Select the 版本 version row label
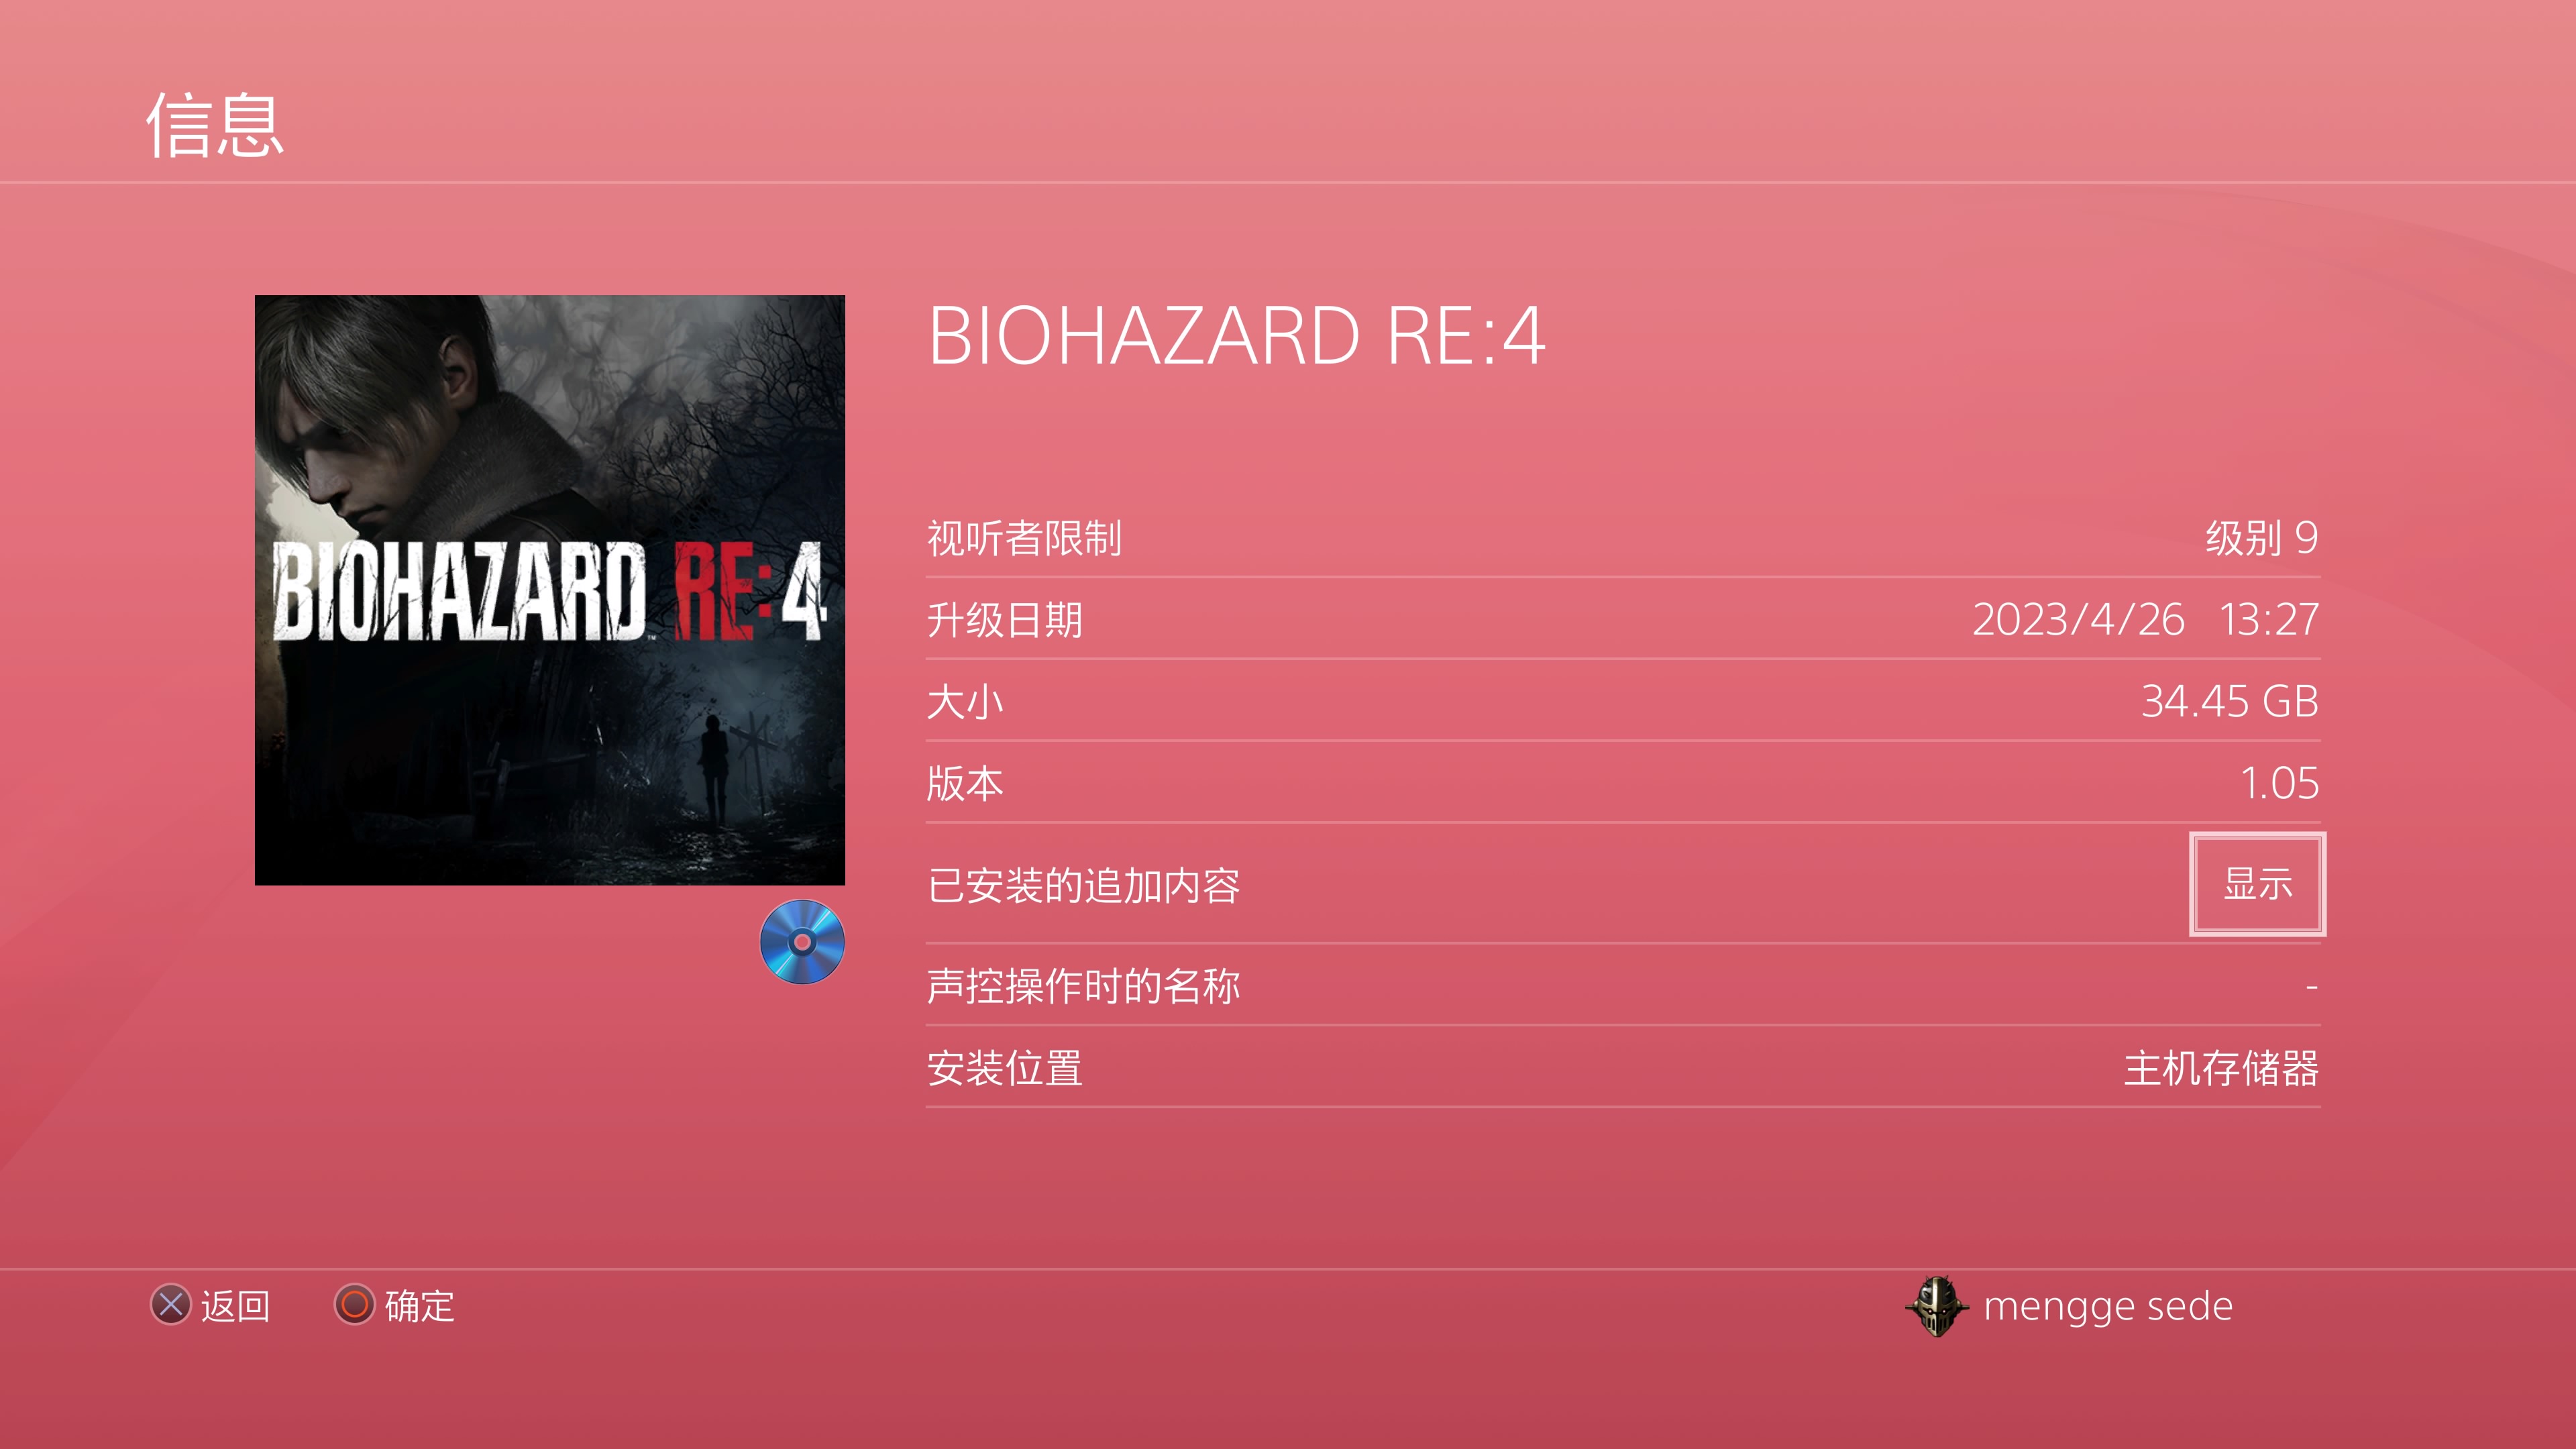2576x1449 pixels. [965, 783]
